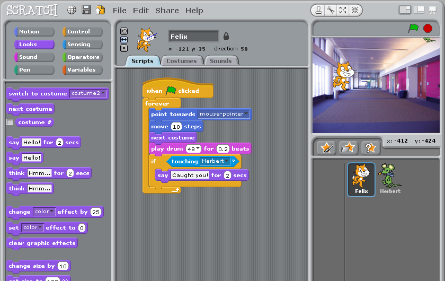The image size is (445, 281).
Task: Switch to presentation mode
Action: point(432,10)
